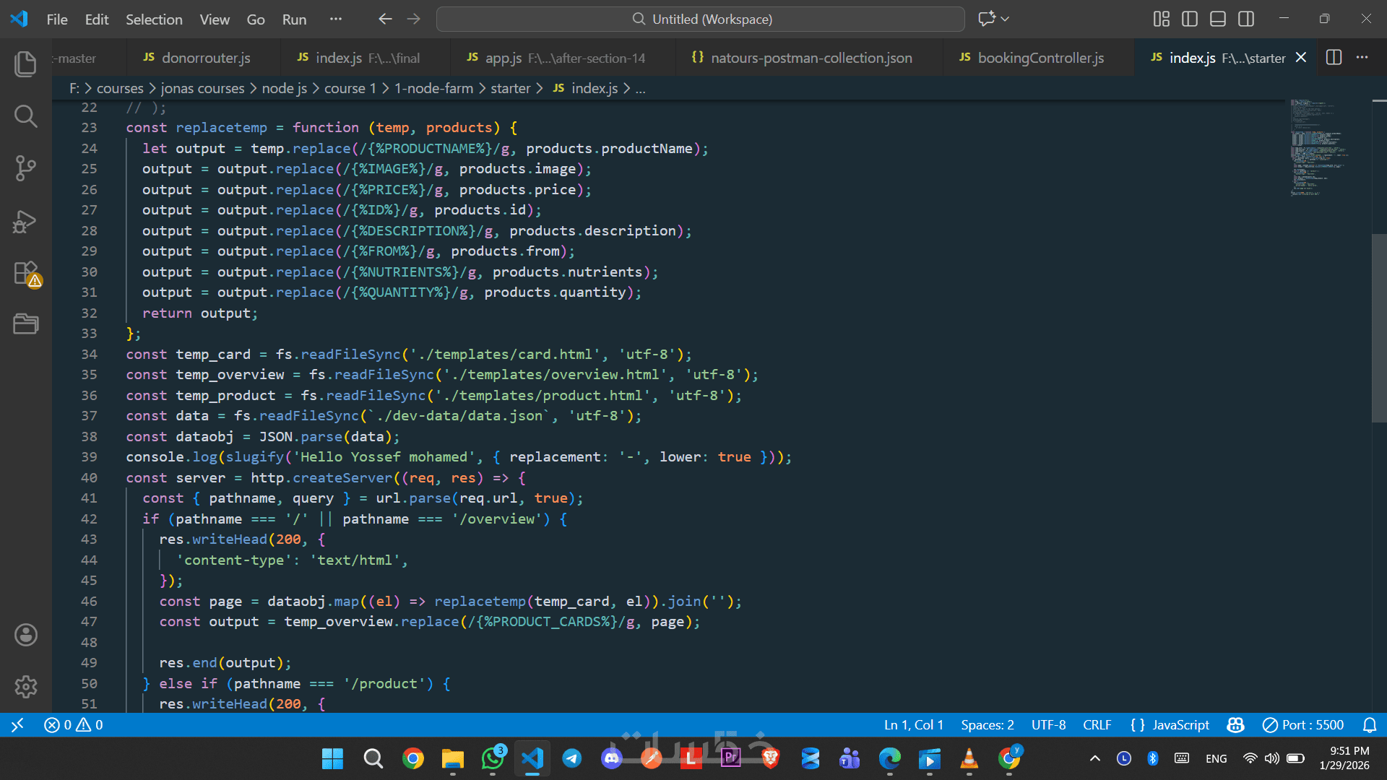Open the Search view in activity bar
Image resolution: width=1387 pixels, height=780 pixels.
pos(26,116)
